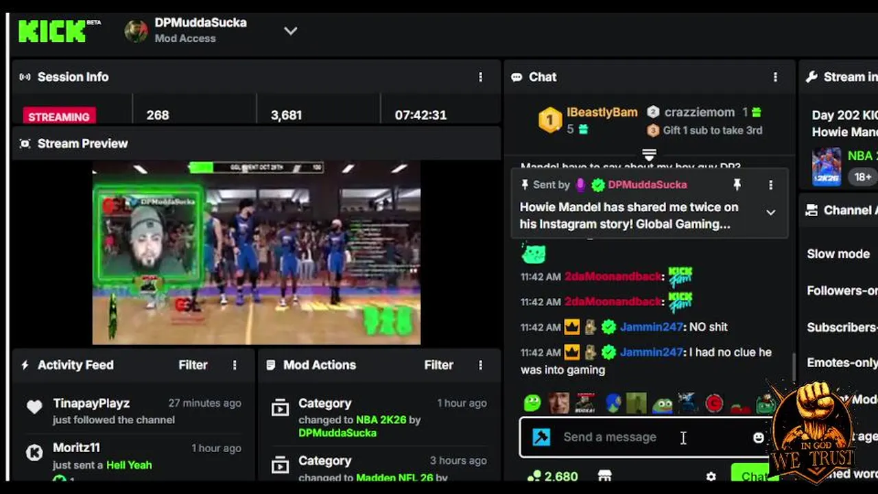The width and height of the screenshot is (878, 494).
Task: Click the NBA 2K26 category link
Action: coord(381,419)
